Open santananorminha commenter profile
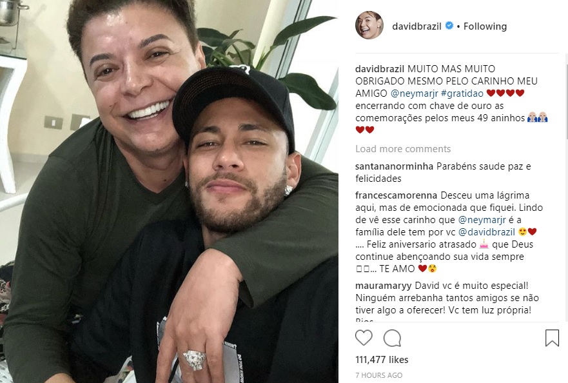 click(394, 166)
